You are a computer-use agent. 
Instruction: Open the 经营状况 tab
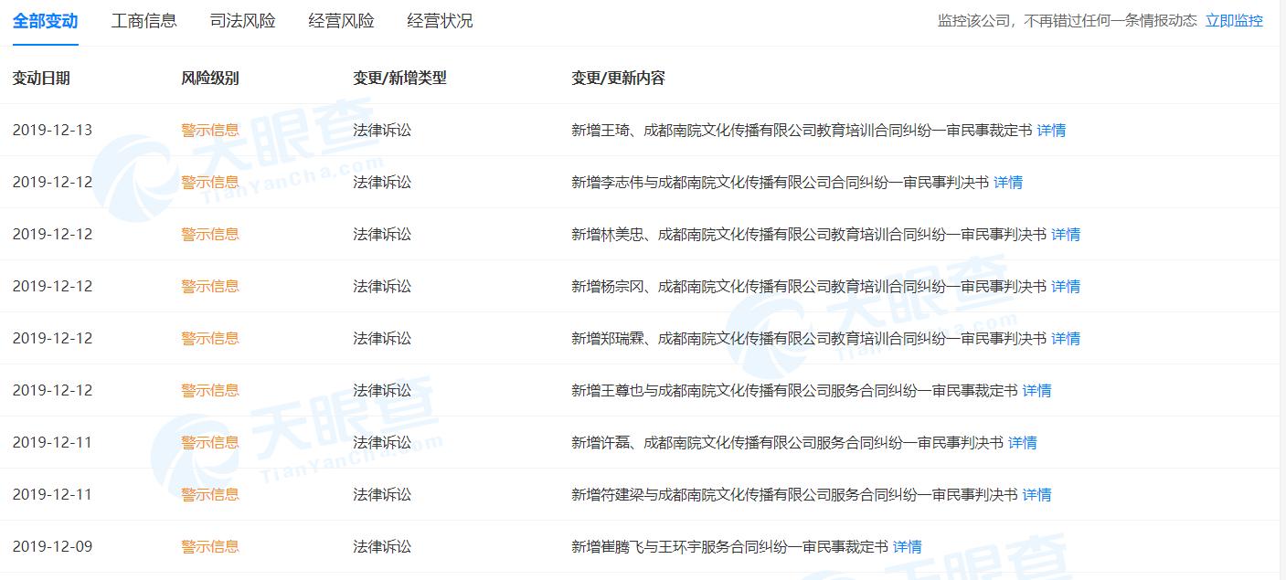[441, 21]
